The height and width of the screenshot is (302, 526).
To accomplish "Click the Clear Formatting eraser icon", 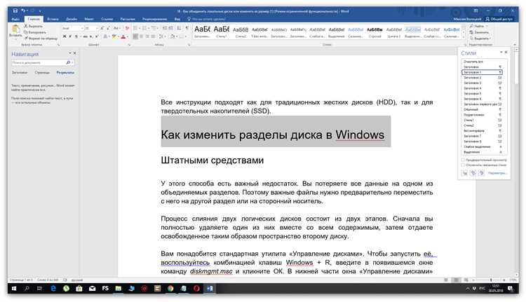I will click(127, 28).
